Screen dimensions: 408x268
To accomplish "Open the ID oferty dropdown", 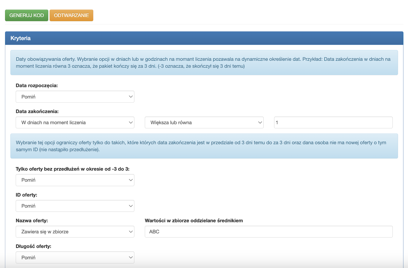I will 75,206.
